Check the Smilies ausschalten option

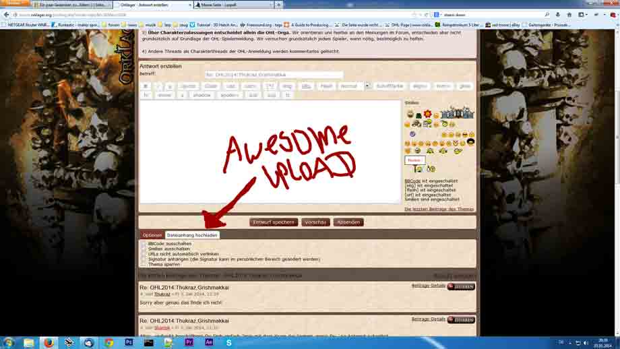144,249
